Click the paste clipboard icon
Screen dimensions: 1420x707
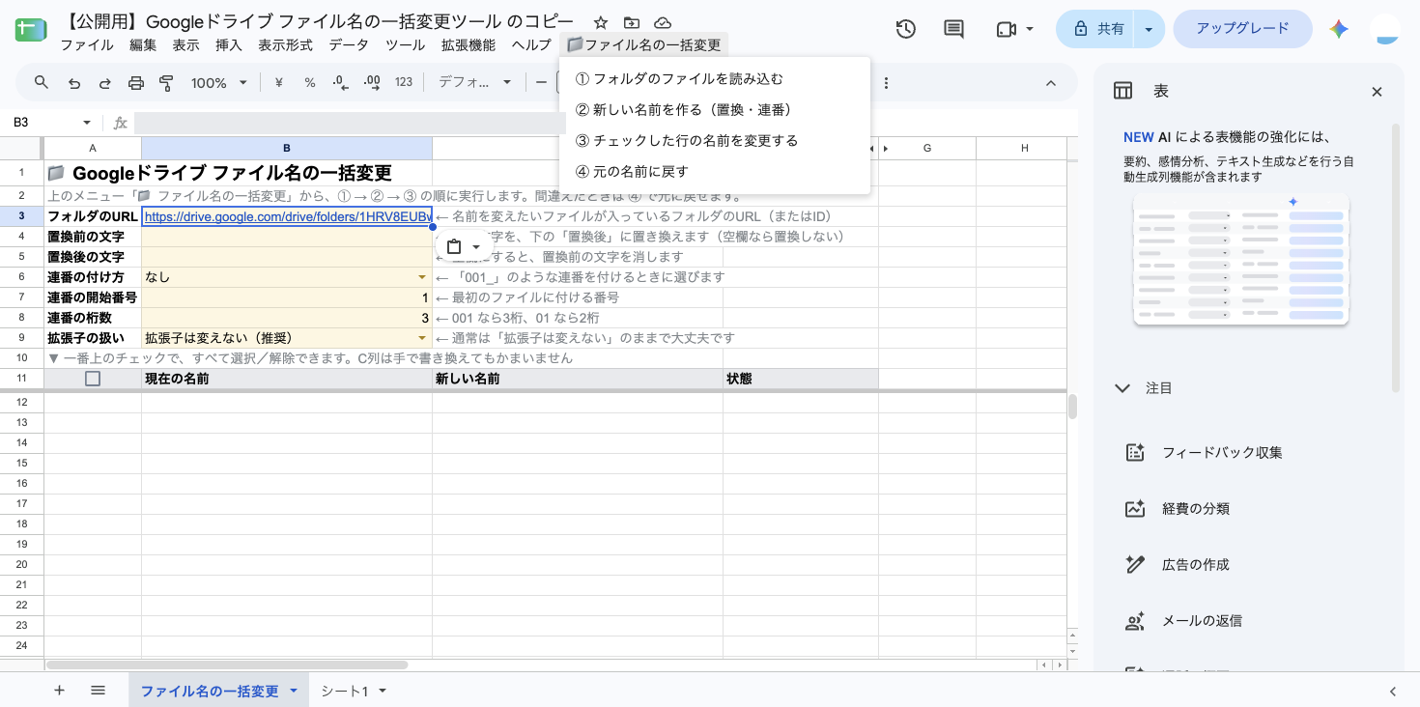455,246
